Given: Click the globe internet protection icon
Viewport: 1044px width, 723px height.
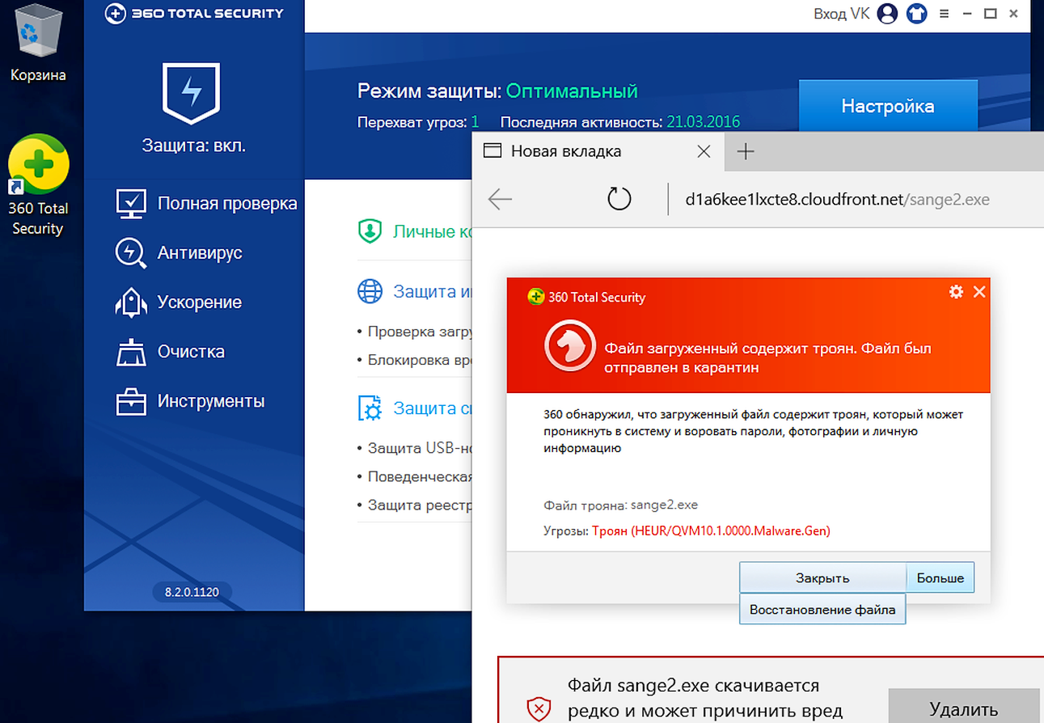Looking at the screenshot, I should (x=370, y=291).
